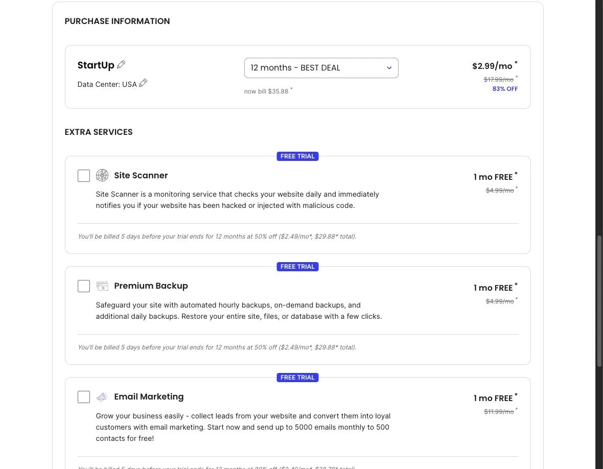This screenshot has height=469, width=603.
Task: Click Email Marketing's 1 mo FREE price
Action: 493,398
